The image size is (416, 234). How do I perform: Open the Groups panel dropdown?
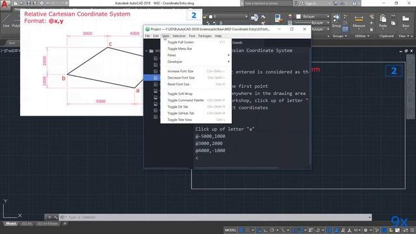point(340,36)
